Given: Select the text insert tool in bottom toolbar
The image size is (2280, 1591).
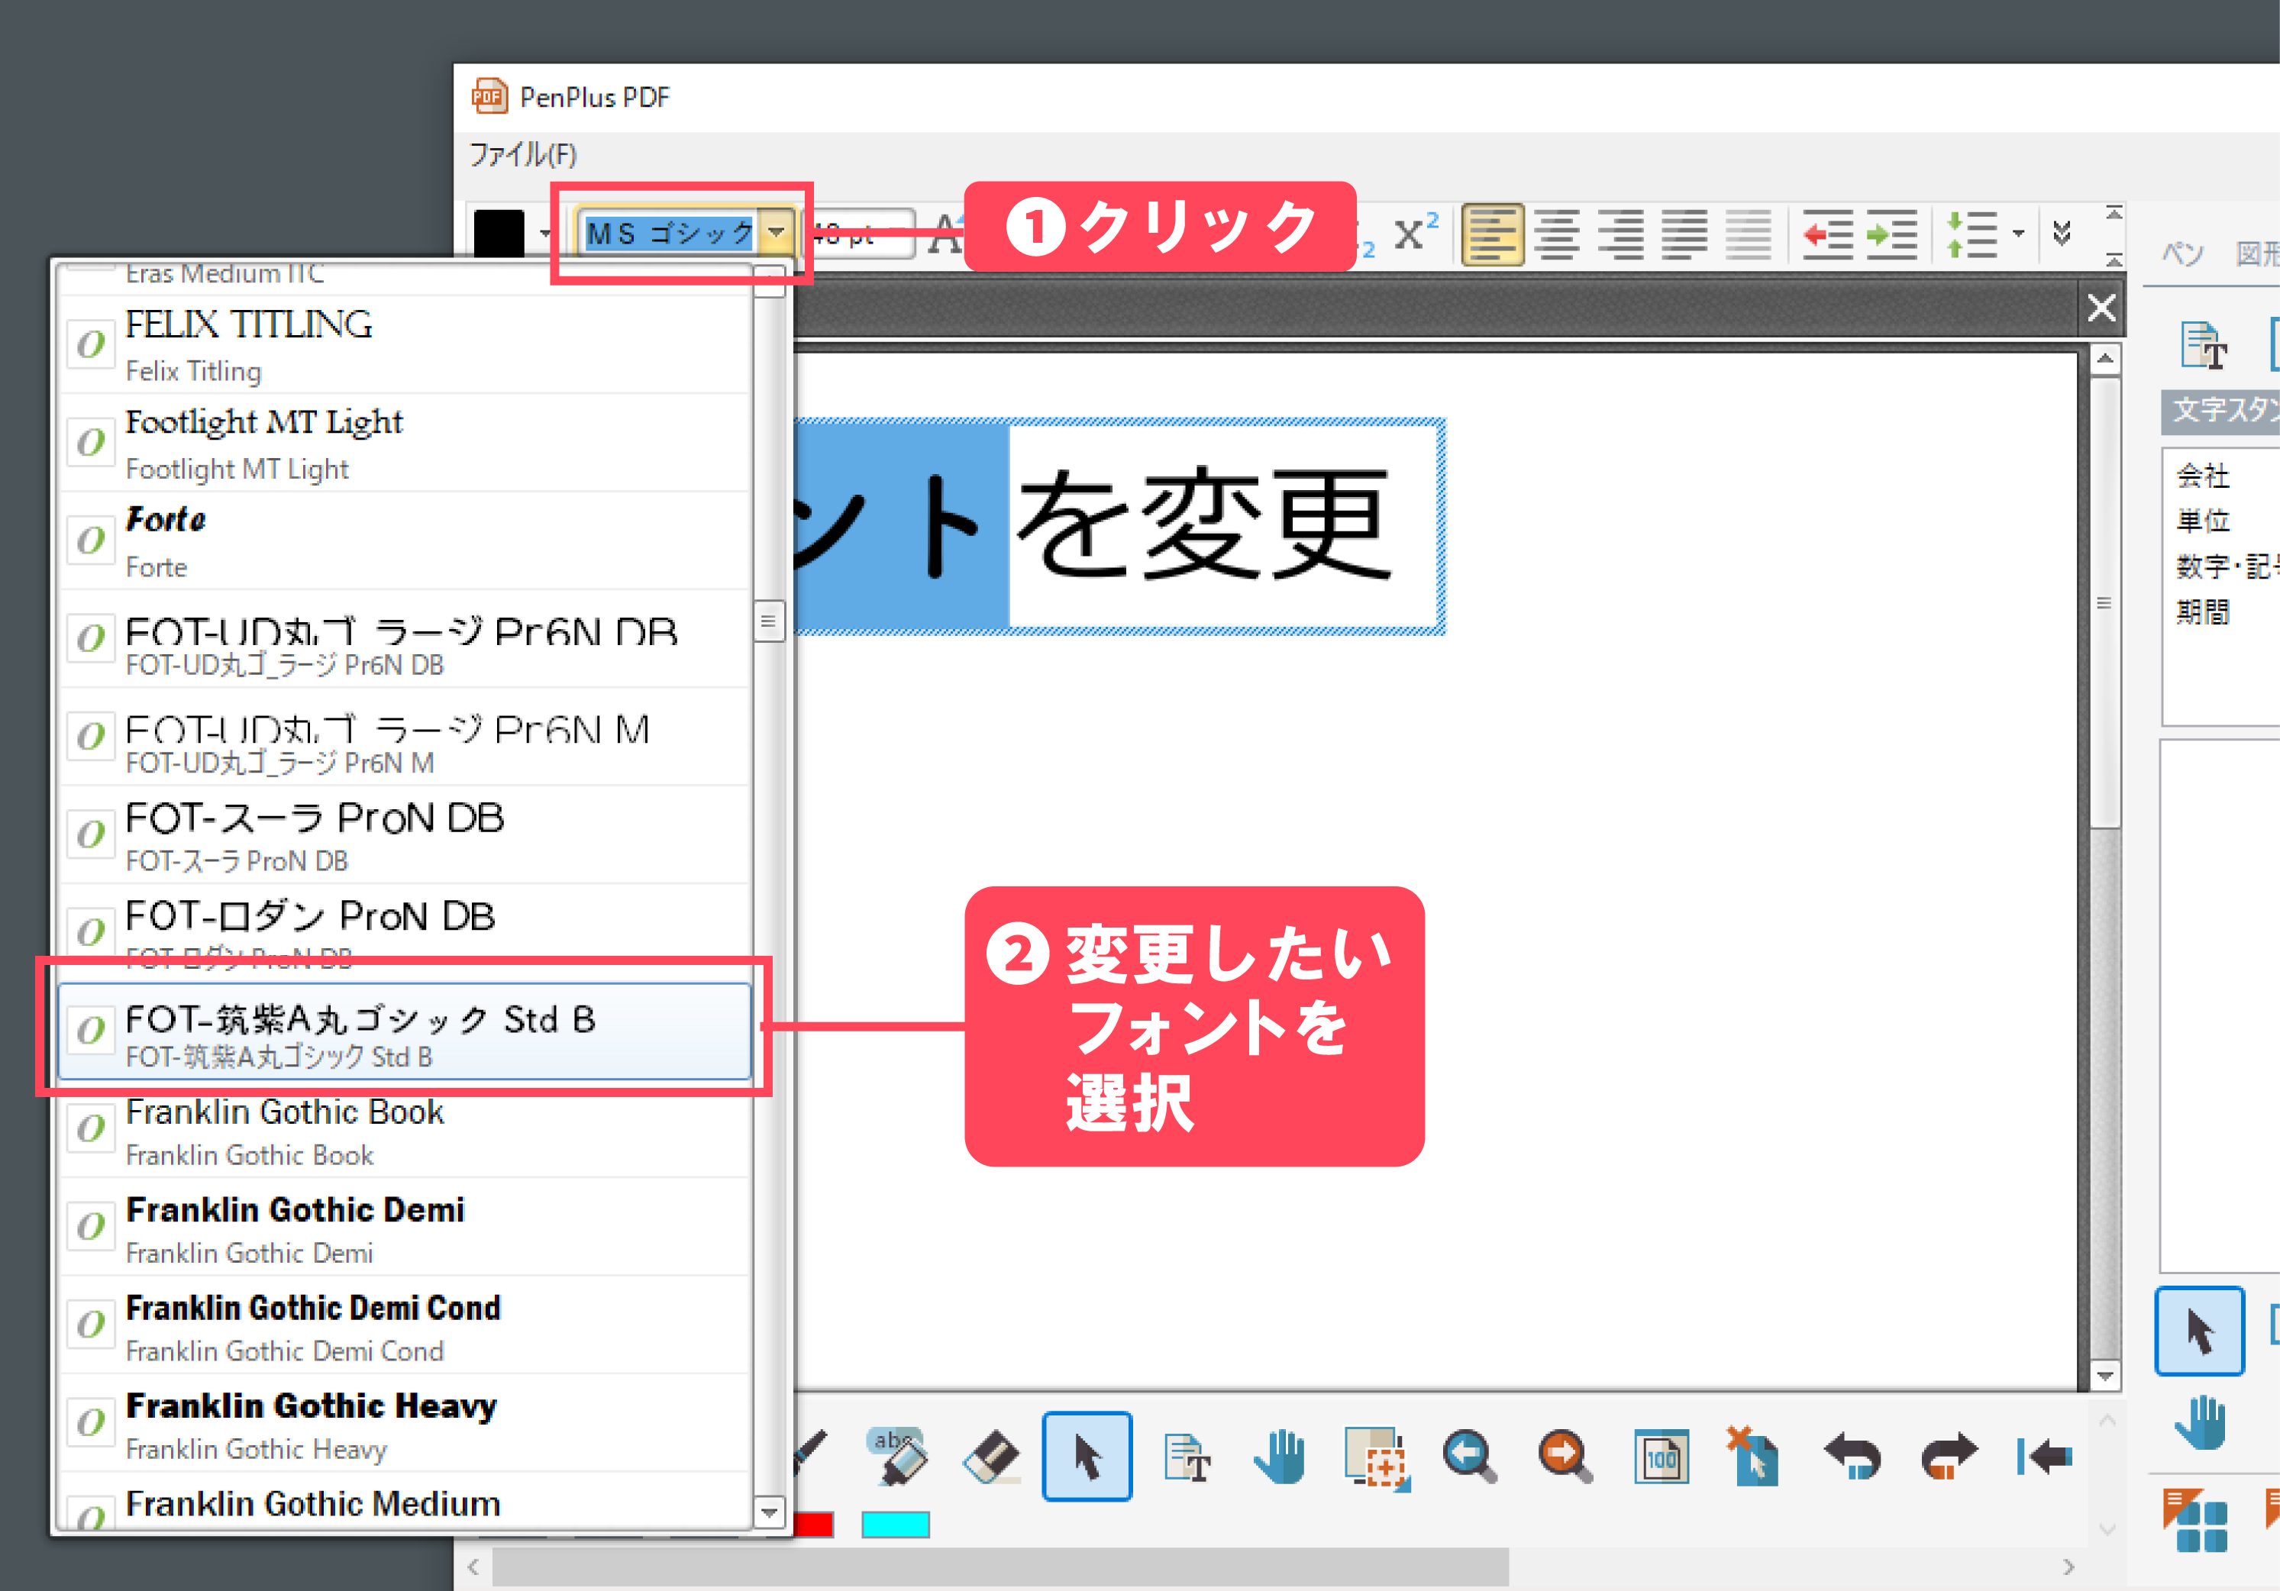Looking at the screenshot, I should point(1187,1458).
